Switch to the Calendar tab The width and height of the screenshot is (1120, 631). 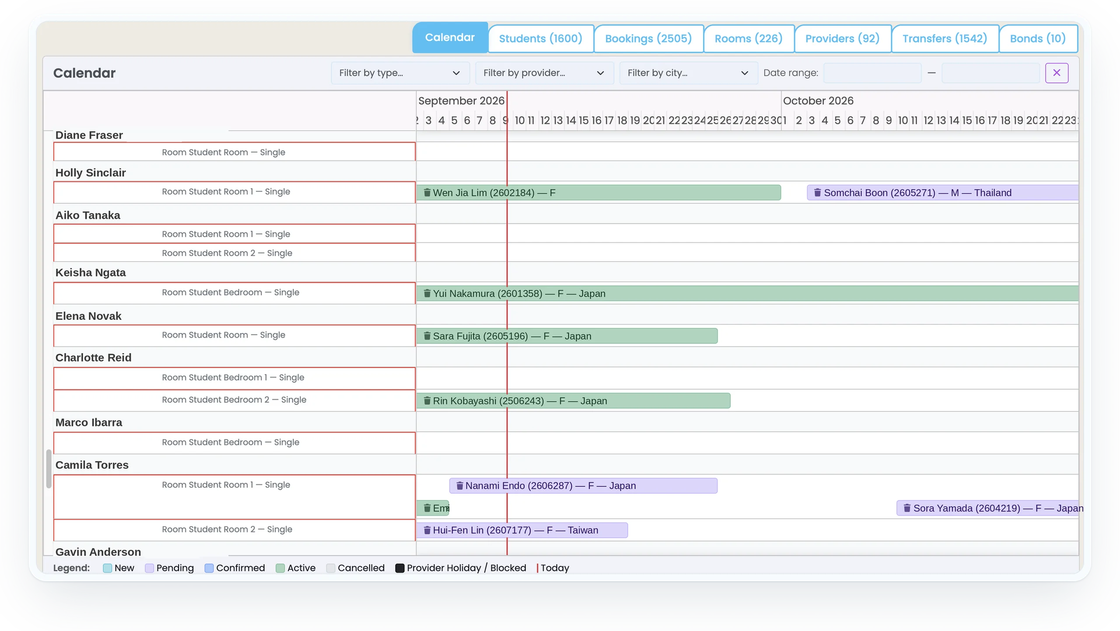coord(450,38)
